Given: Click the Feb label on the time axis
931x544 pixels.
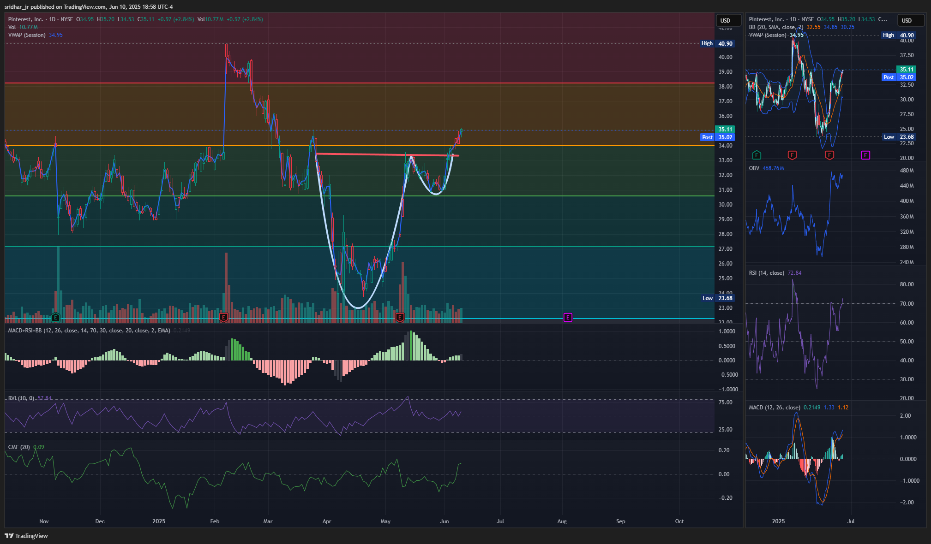Looking at the screenshot, I should tap(215, 521).
